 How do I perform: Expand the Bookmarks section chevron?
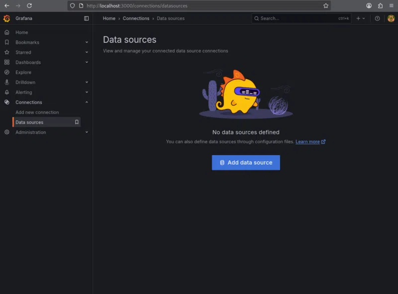pyautogui.click(x=87, y=42)
